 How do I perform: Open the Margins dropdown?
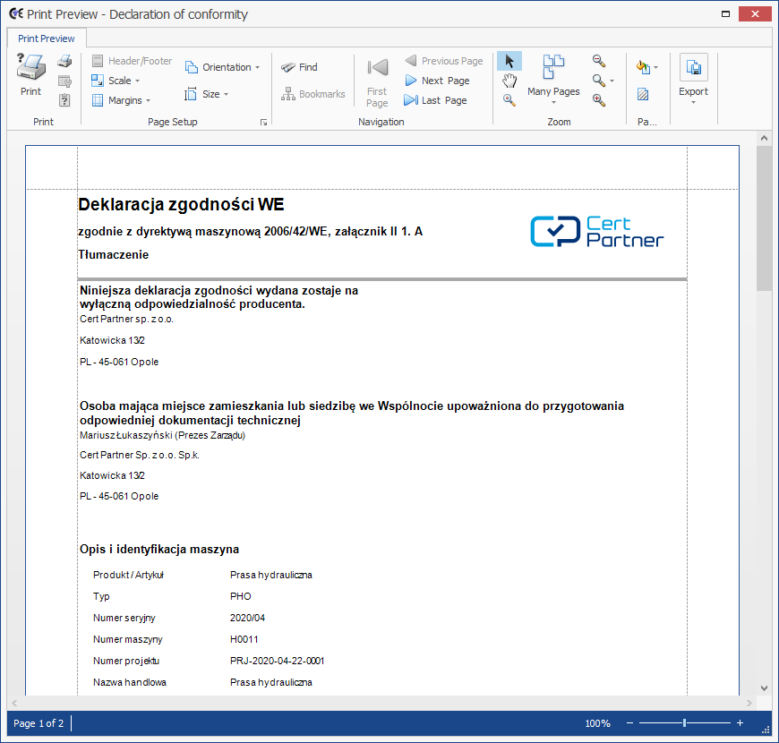click(x=121, y=100)
